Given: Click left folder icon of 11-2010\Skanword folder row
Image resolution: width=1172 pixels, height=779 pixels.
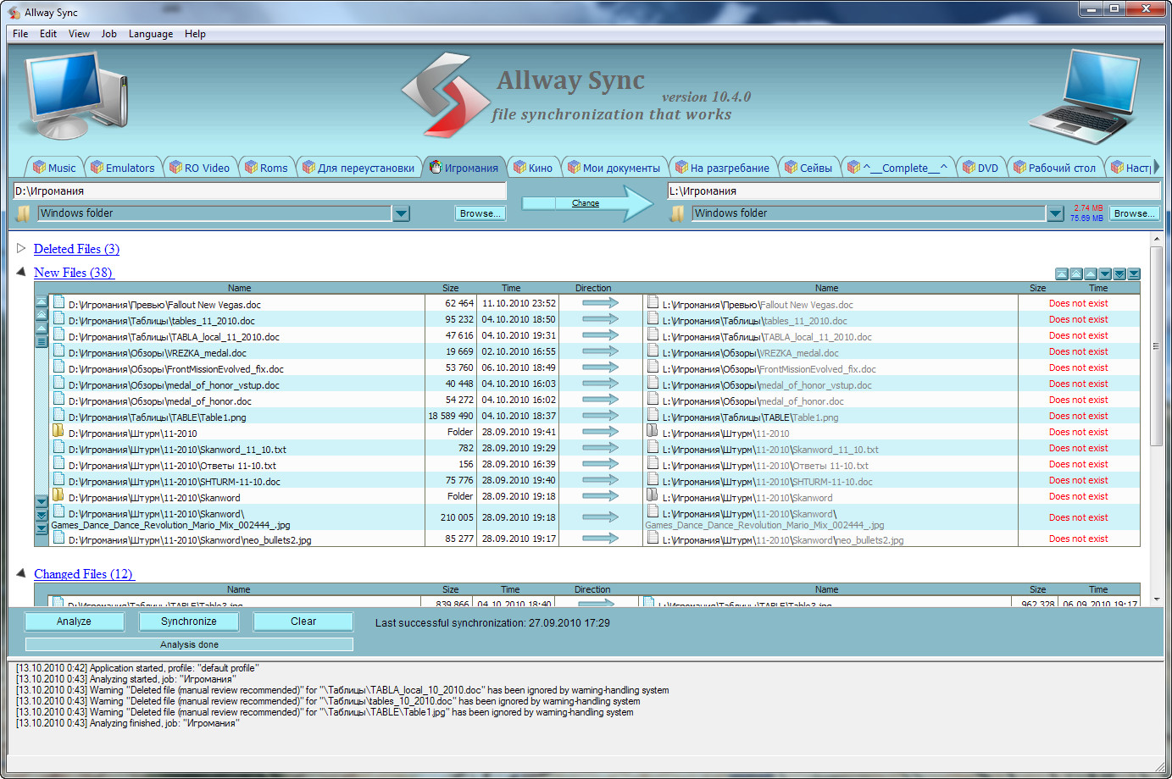Looking at the screenshot, I should pyautogui.click(x=58, y=495).
